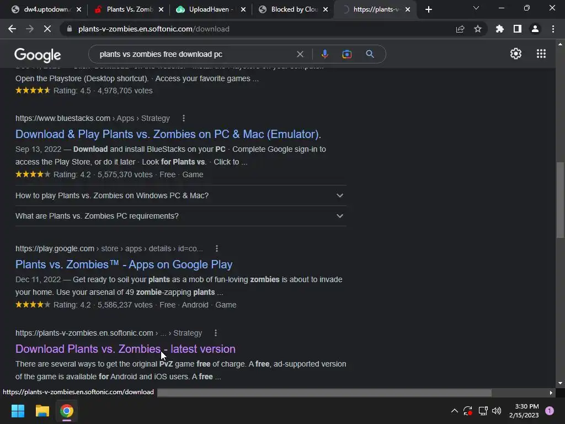
Task: Open the taskbar clock and date
Action: [x=524, y=411]
